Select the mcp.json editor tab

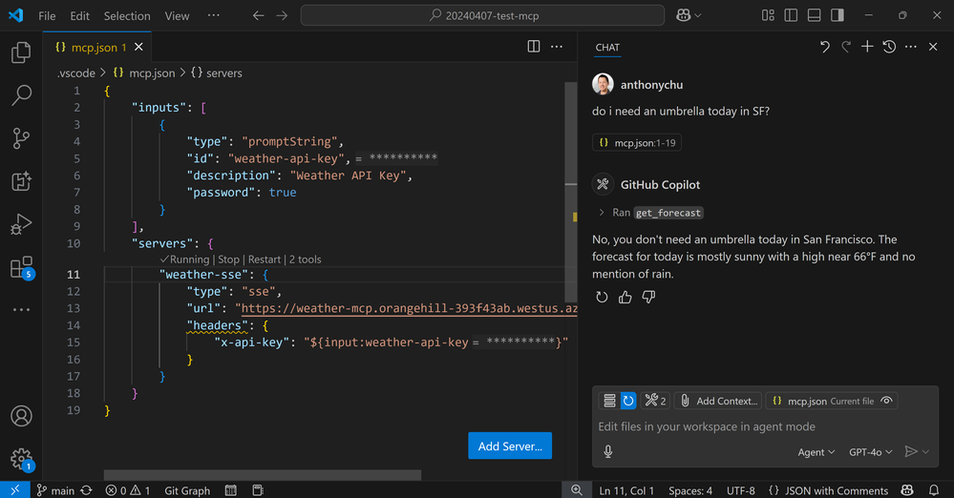point(97,47)
